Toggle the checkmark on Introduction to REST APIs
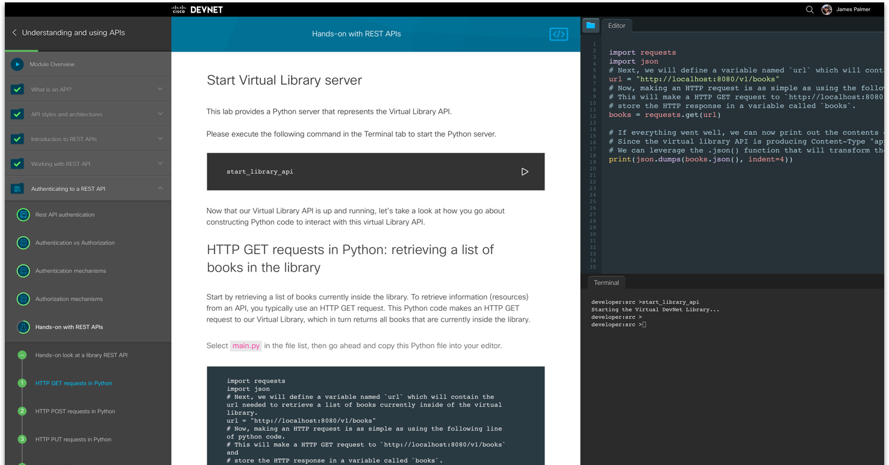 click(17, 139)
